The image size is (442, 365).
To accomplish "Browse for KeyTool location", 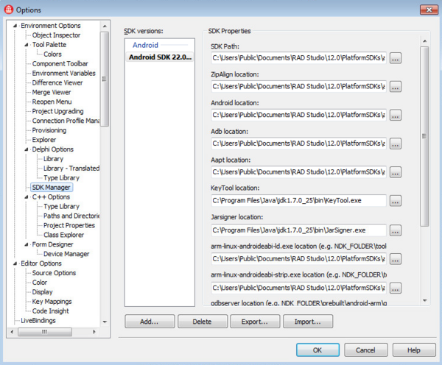I will [395, 201].
